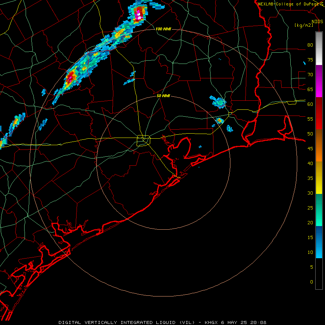This screenshot has width=325, height=325.
Task: Click the "75" value on the color scale
Action: point(310,60)
